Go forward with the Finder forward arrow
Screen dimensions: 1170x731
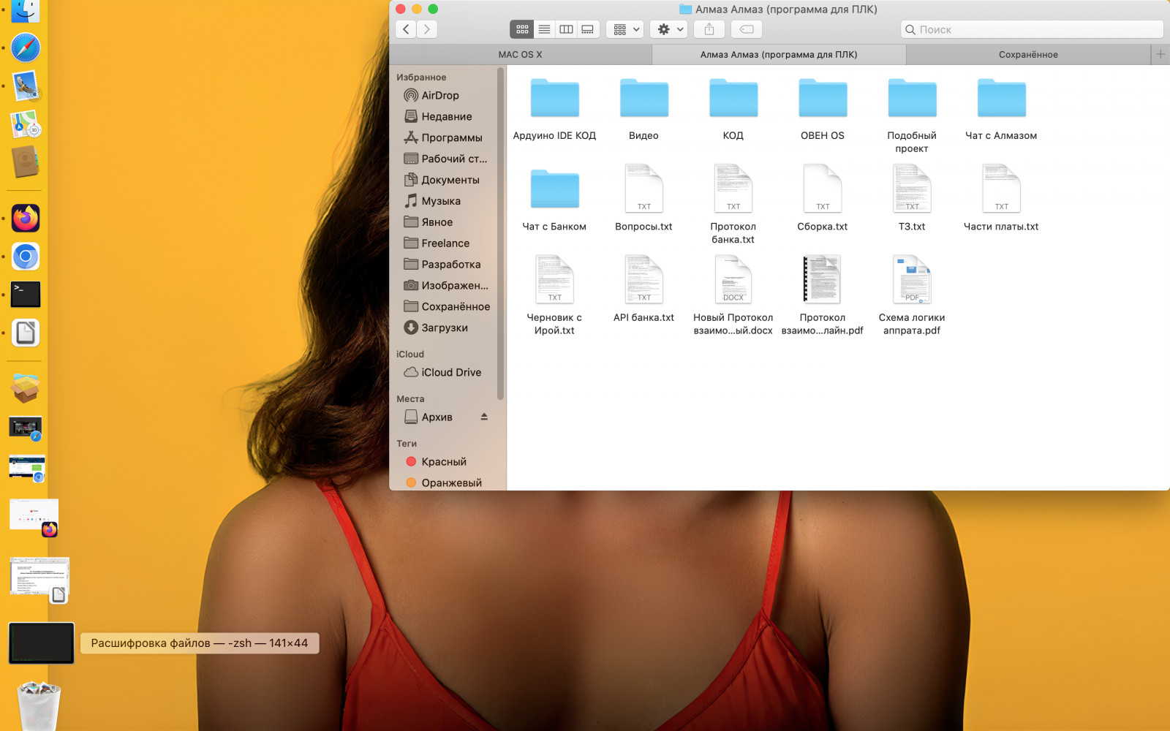427,29
